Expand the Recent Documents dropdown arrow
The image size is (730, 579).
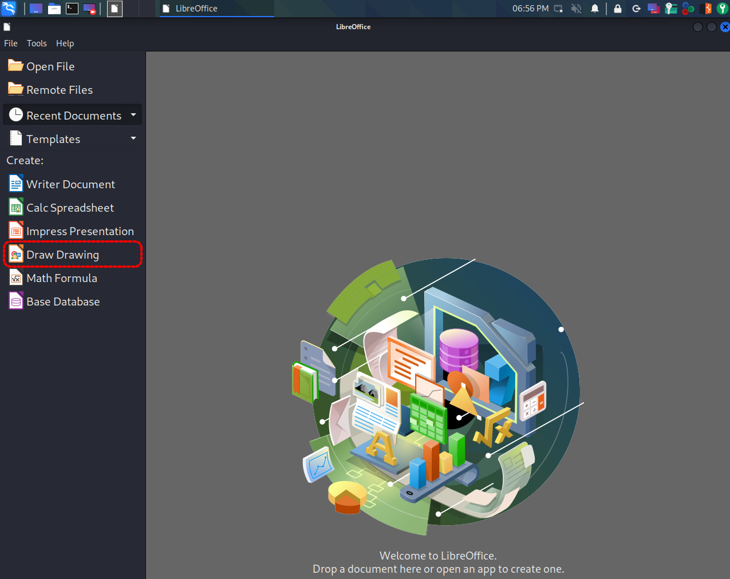[133, 115]
